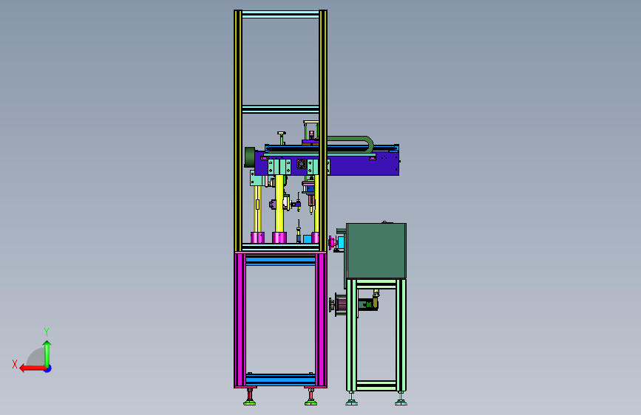
Task: Select the magenta base of middle yellow column
Action: click(279, 238)
